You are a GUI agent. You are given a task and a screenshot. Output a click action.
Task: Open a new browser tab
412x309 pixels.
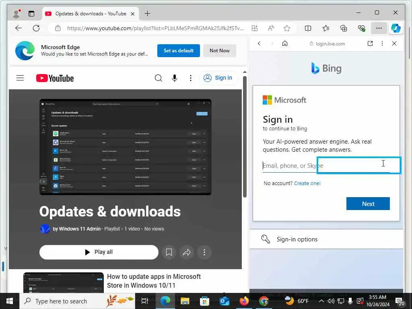pos(148,13)
